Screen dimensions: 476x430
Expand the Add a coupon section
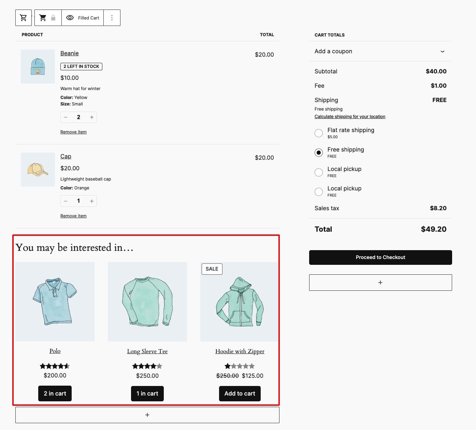click(443, 52)
